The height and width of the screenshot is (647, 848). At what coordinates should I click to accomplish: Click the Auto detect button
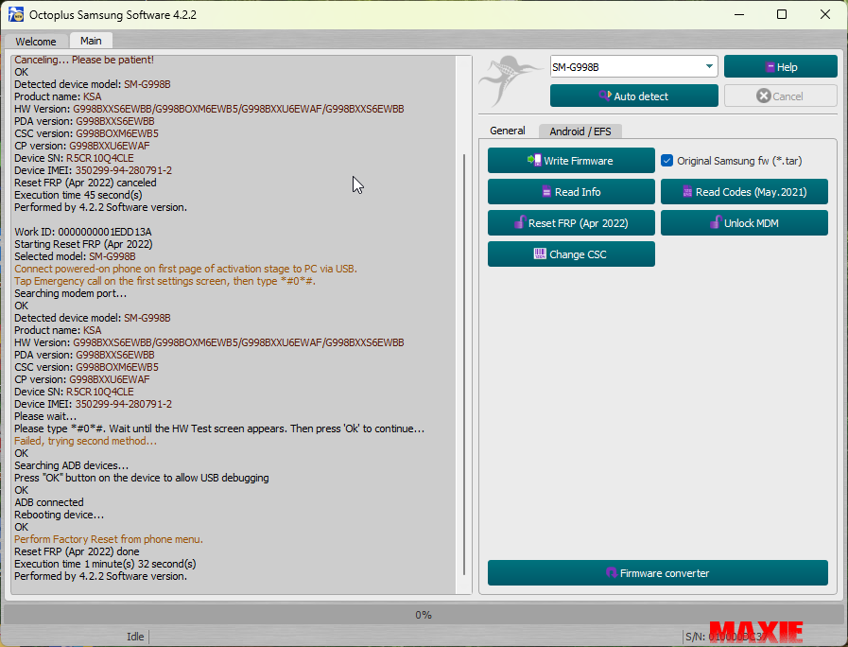pos(633,96)
